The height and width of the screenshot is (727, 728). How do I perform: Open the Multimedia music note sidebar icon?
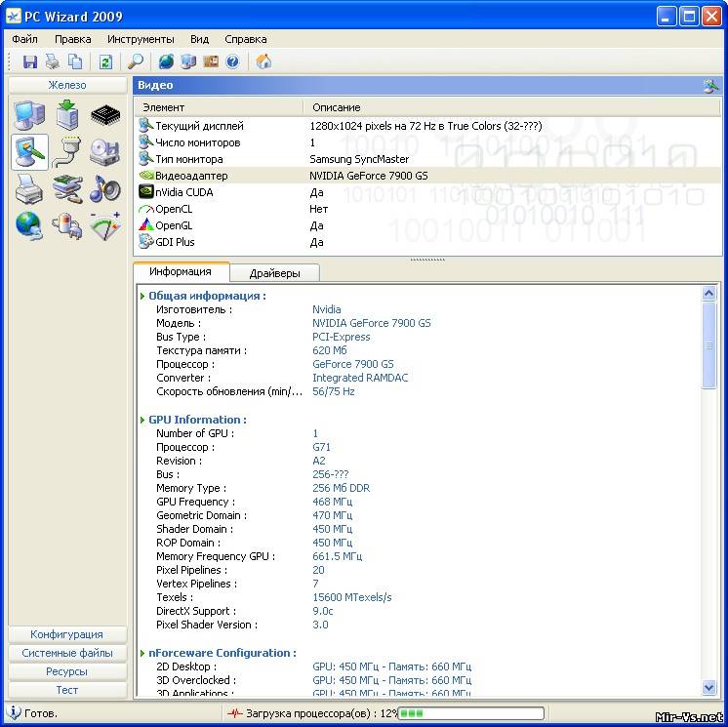click(104, 188)
